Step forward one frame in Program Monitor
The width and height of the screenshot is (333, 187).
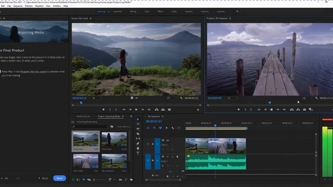pos(278,110)
